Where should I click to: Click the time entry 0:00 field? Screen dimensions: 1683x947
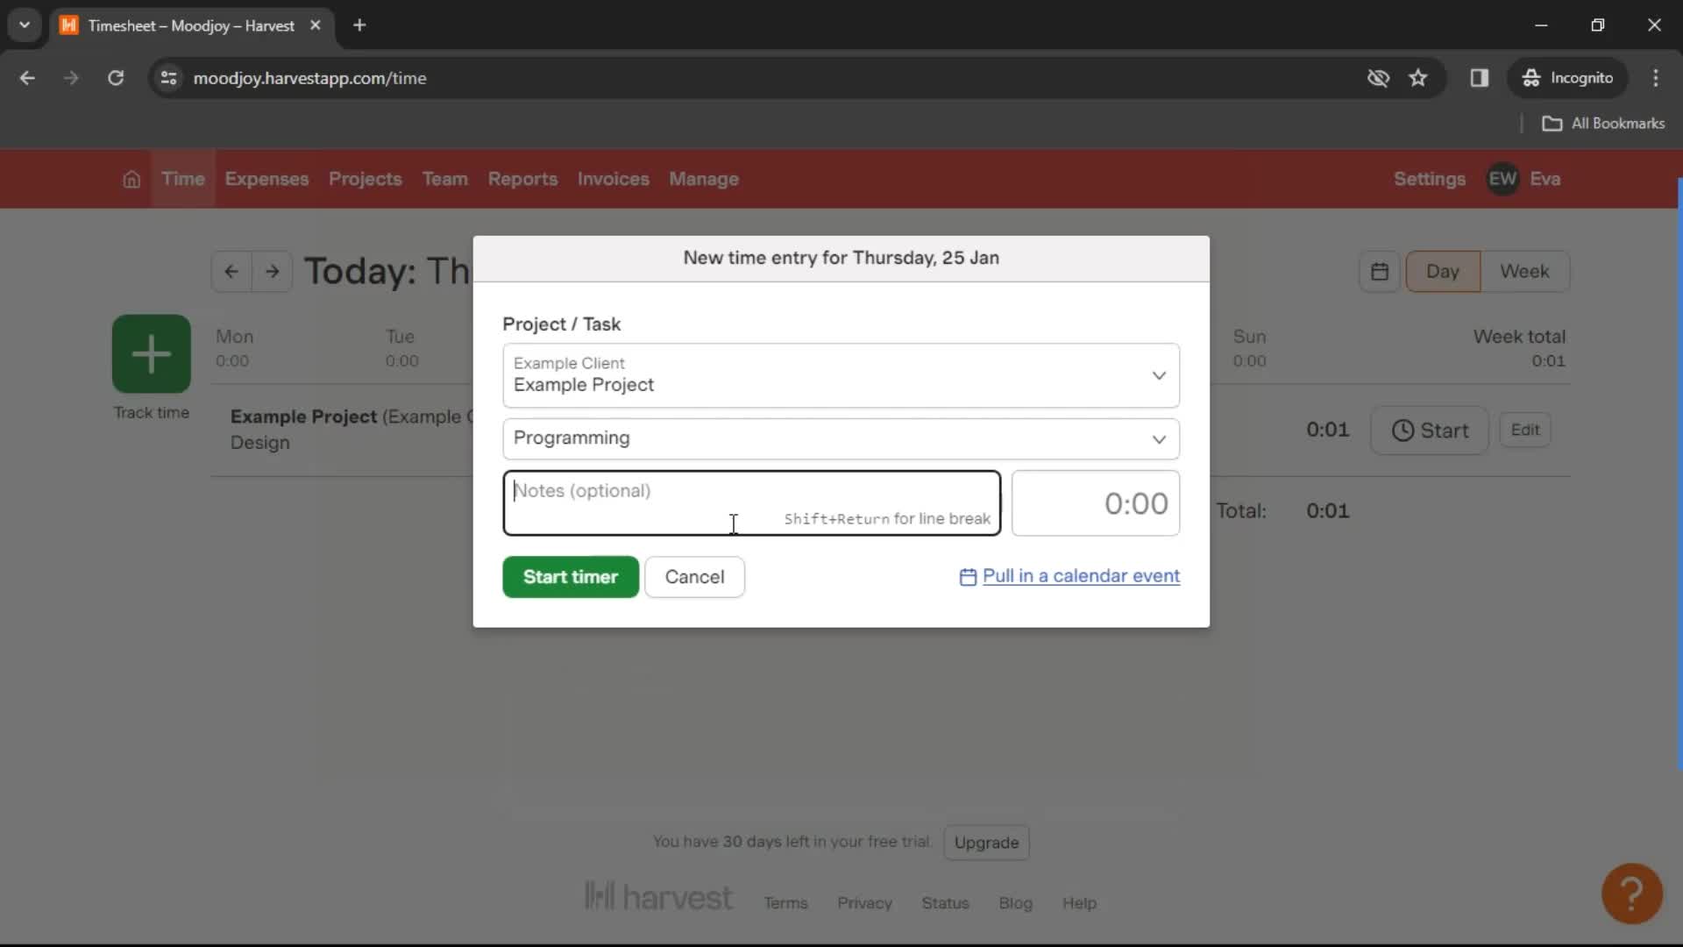(1096, 503)
